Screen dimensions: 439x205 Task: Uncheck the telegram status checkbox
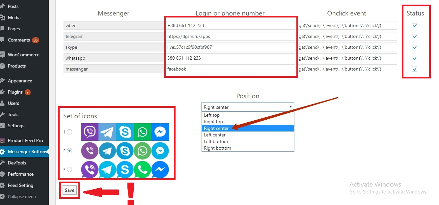click(415, 37)
